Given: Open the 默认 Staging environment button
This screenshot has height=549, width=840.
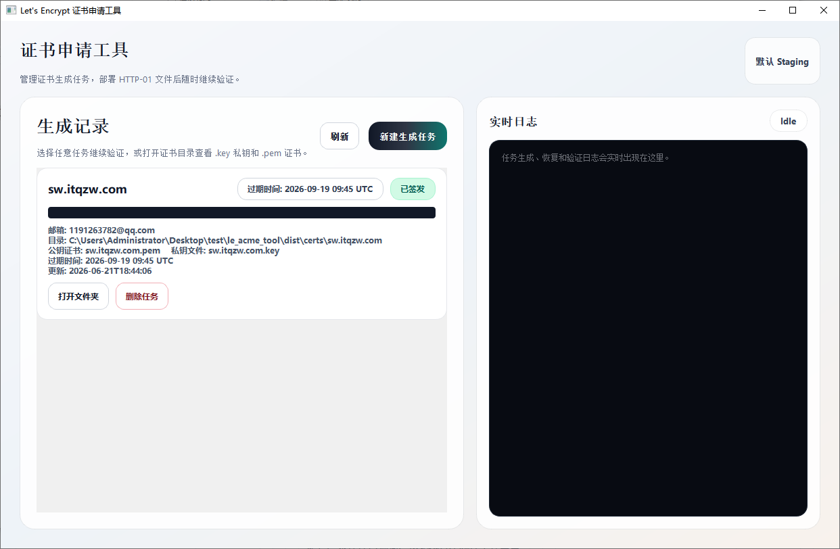Looking at the screenshot, I should 782,61.
